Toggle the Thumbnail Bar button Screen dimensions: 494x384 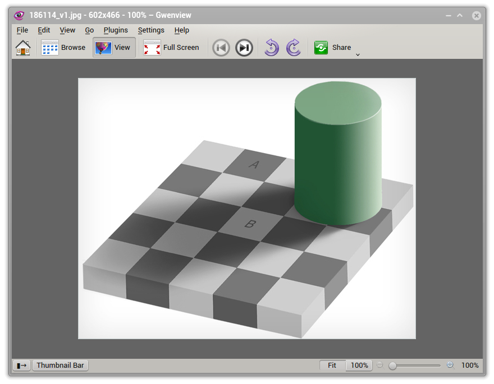(x=60, y=366)
